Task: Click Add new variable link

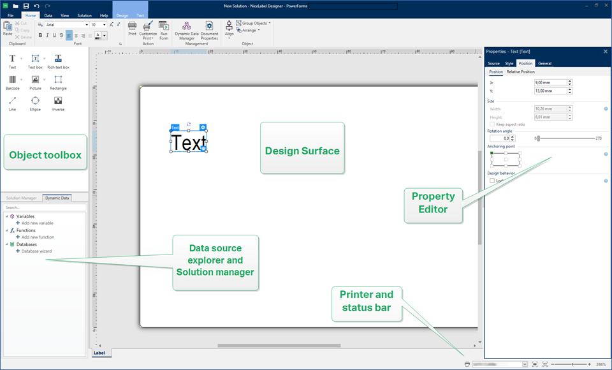Action: tap(37, 223)
